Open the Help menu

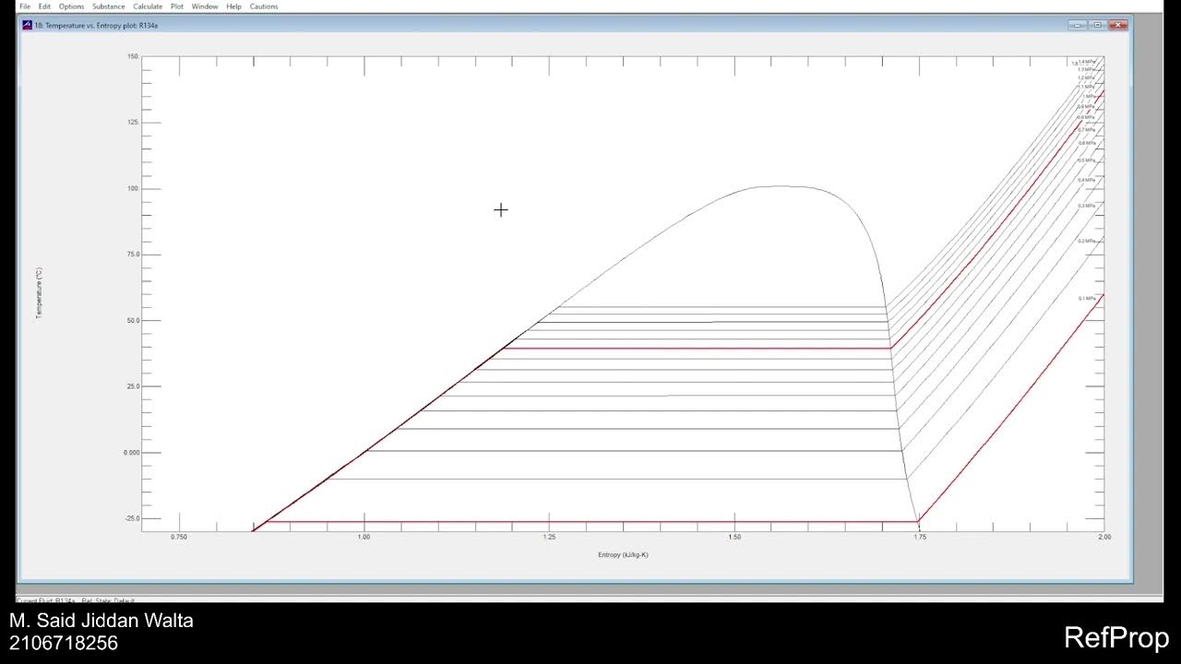click(233, 6)
